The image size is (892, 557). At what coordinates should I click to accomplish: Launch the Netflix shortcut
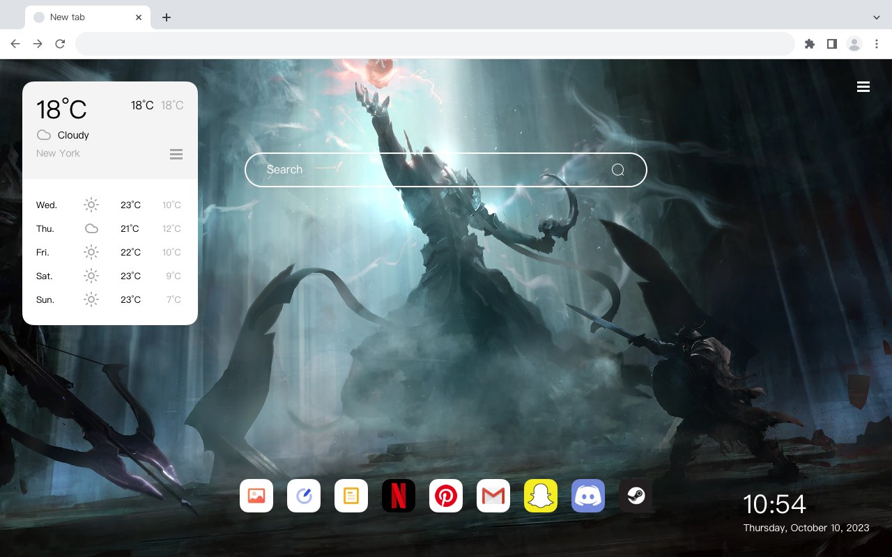coord(399,496)
